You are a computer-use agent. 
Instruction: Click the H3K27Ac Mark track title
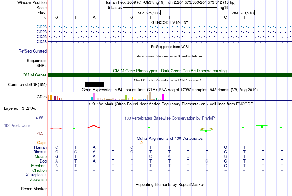[x=170, y=104]
